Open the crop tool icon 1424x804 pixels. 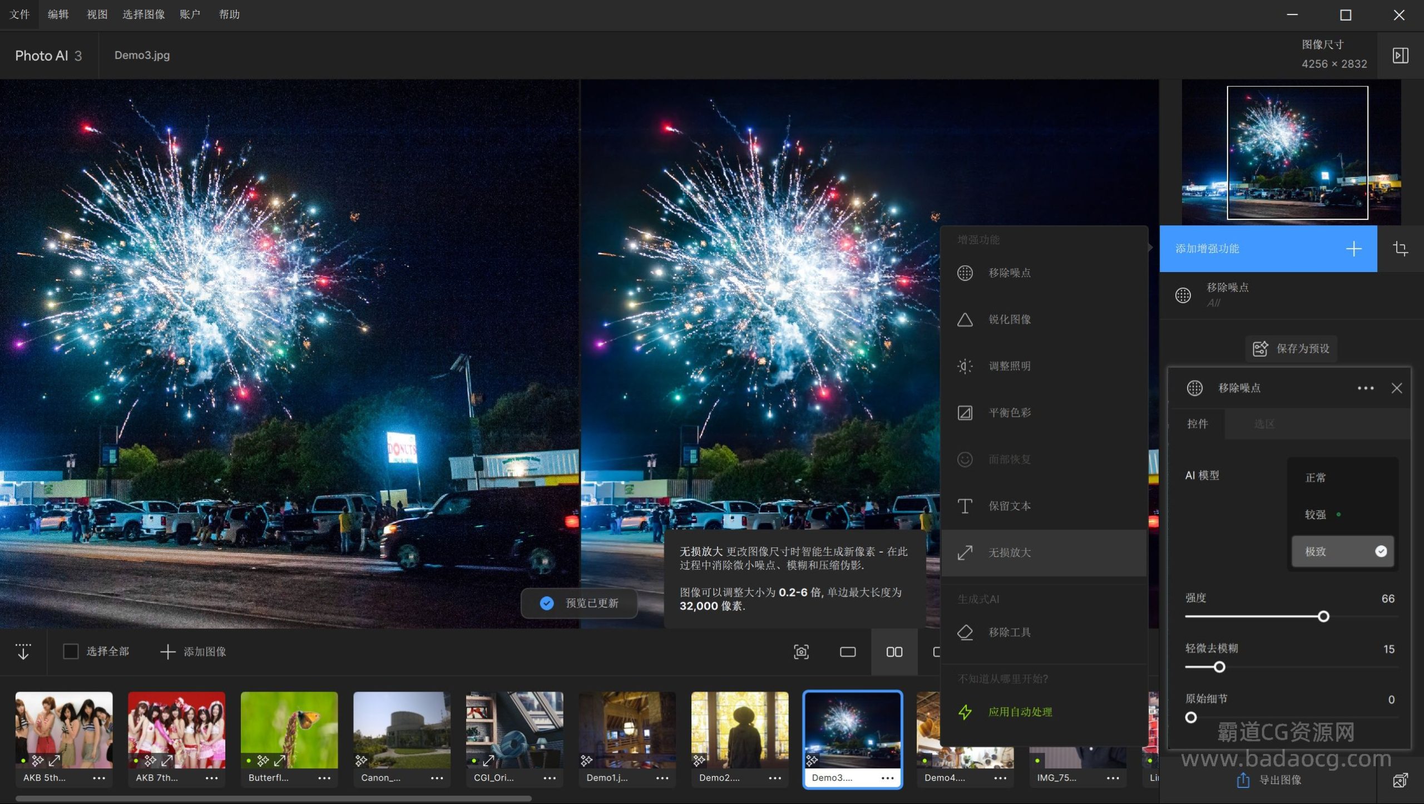click(x=1400, y=248)
